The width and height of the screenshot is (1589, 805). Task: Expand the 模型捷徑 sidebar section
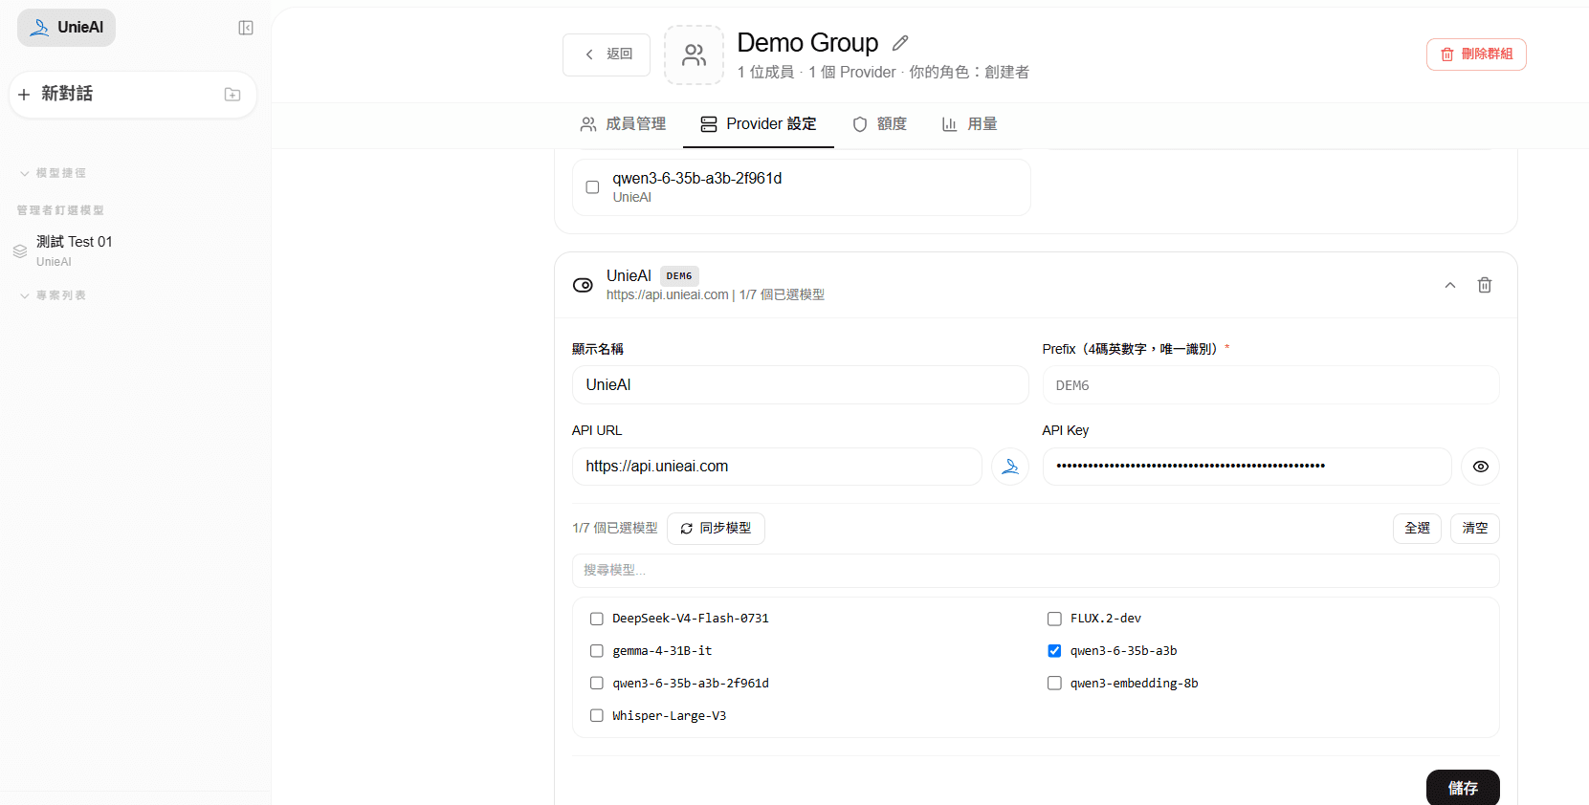coord(53,173)
